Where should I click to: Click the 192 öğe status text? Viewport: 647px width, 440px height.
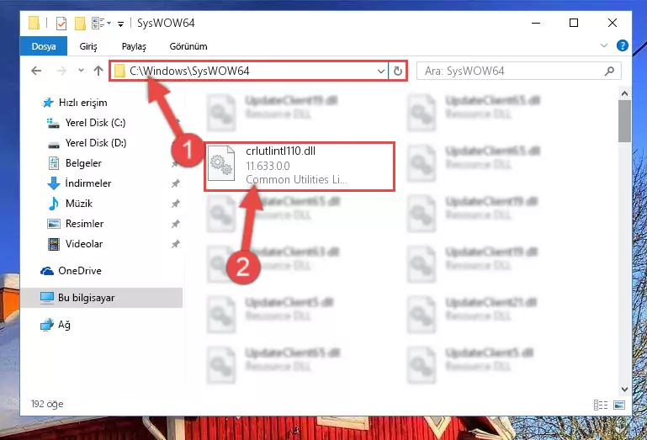[x=47, y=404]
